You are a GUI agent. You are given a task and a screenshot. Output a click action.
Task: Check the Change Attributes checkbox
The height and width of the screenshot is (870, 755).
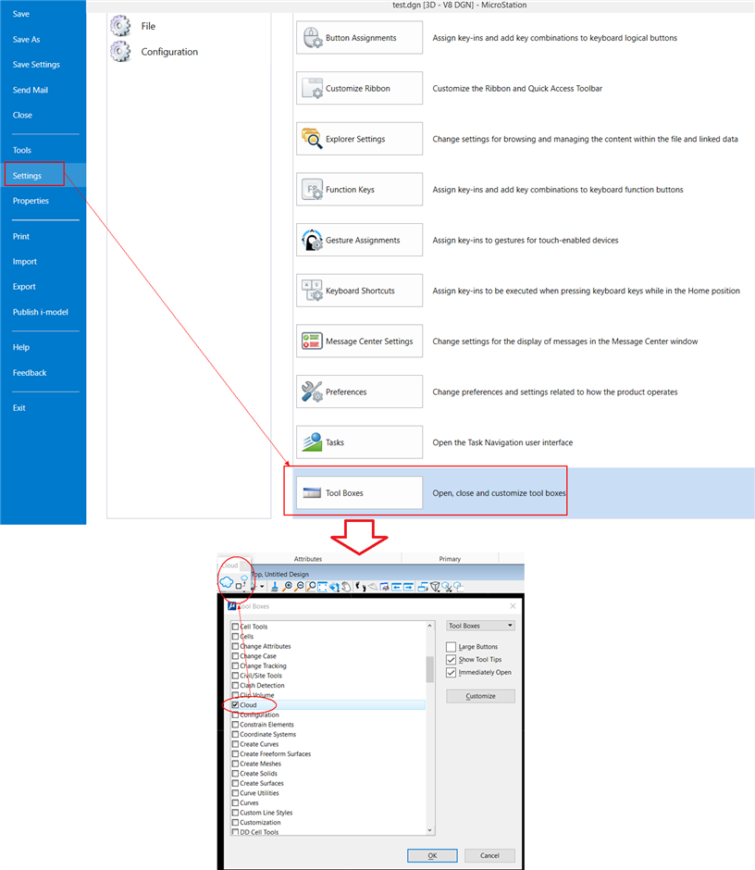[235, 646]
